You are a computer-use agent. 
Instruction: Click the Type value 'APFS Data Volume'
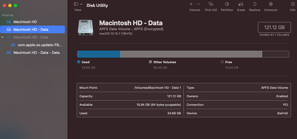click(x=275, y=88)
